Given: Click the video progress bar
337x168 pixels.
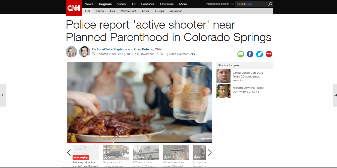Looking at the screenshot, I should (139, 143).
